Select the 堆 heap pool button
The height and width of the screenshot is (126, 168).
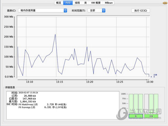pos(136,116)
